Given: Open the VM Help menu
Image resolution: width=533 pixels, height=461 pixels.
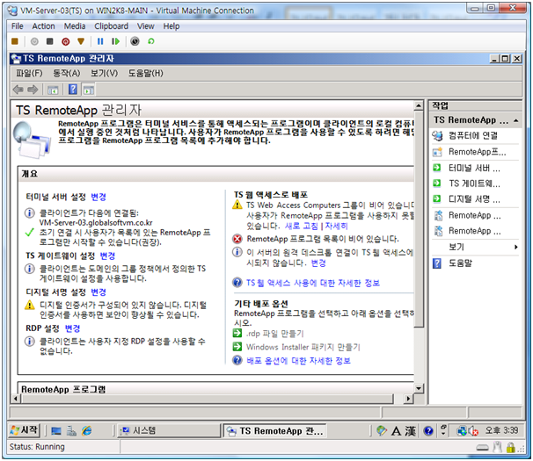Looking at the screenshot, I should (172, 26).
